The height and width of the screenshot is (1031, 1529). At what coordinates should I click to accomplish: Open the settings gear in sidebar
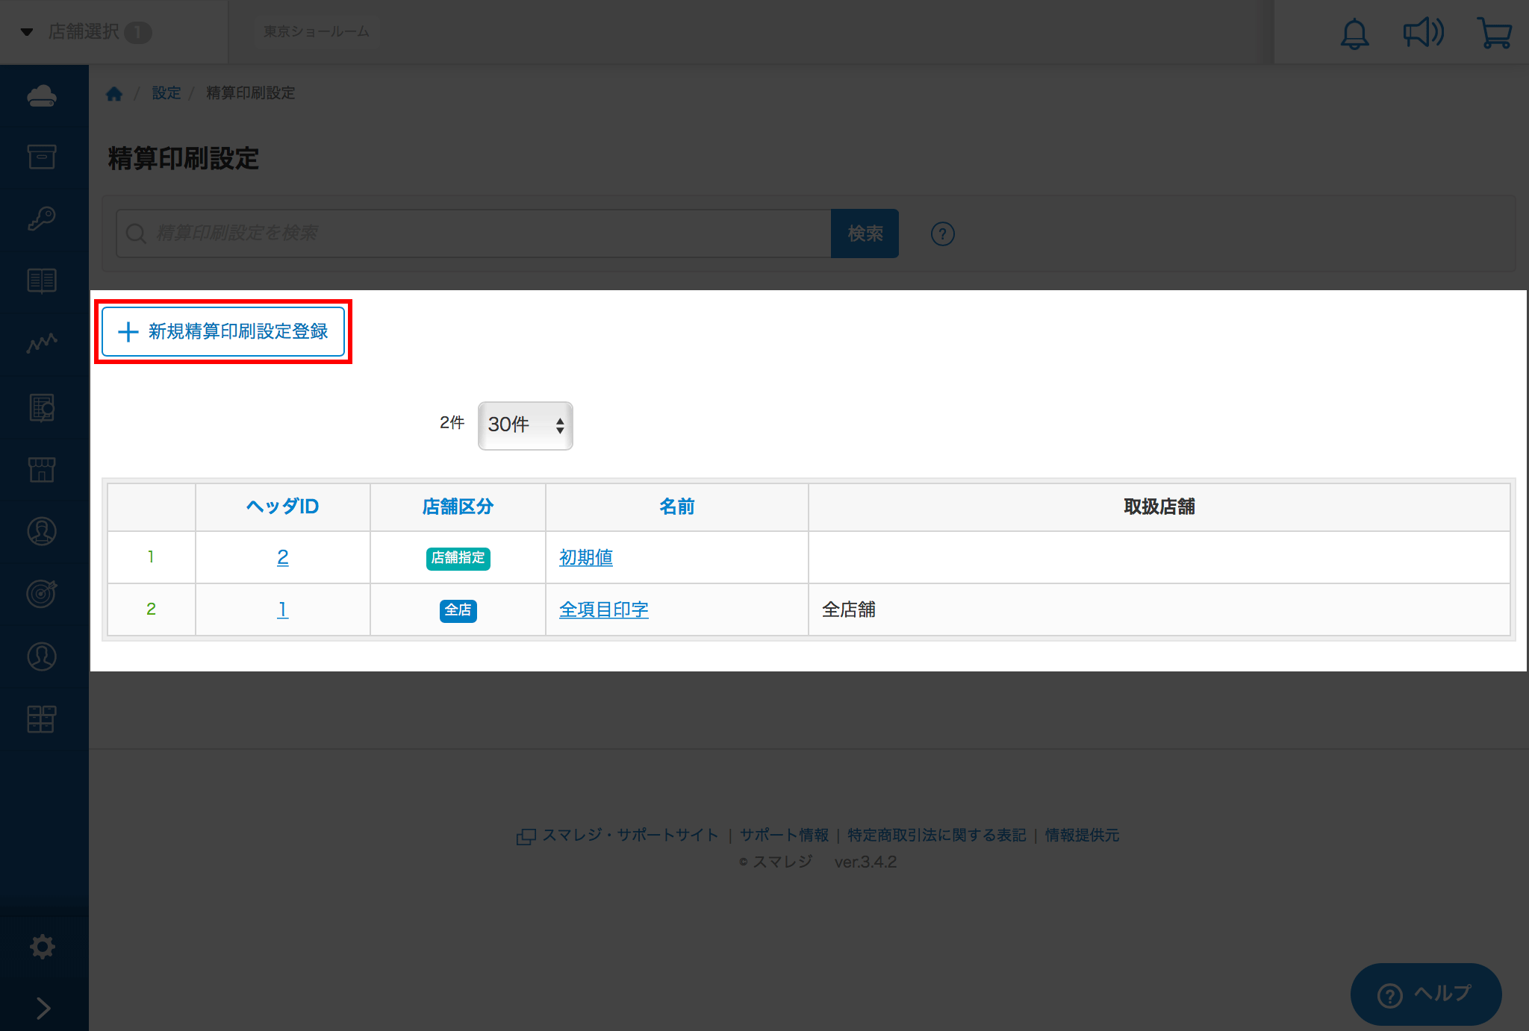click(x=43, y=946)
